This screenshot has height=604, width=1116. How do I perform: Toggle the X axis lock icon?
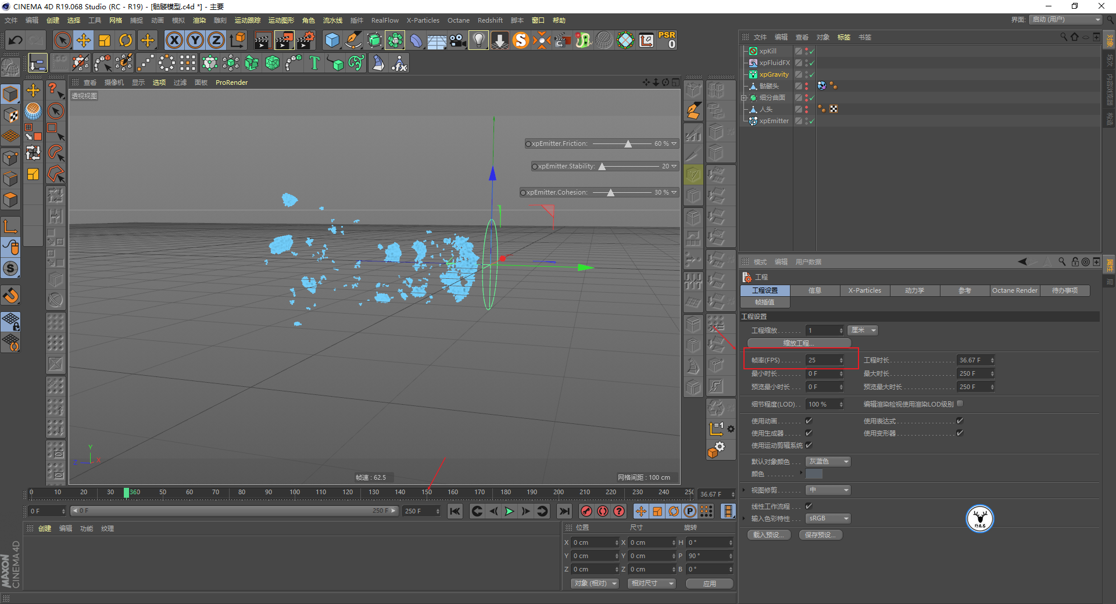174,40
